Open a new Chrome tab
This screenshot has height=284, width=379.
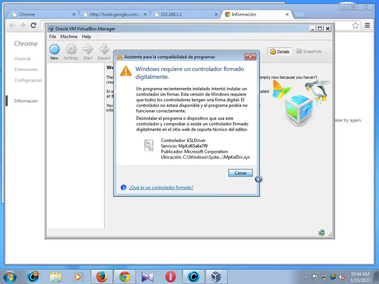click(x=299, y=14)
